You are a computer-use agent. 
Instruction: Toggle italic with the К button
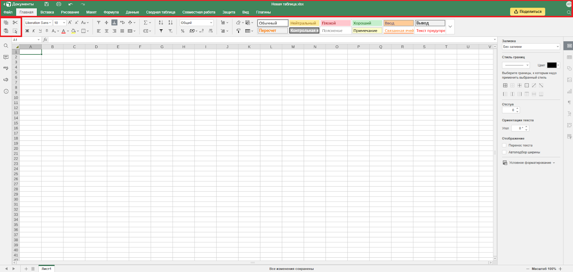34,31
